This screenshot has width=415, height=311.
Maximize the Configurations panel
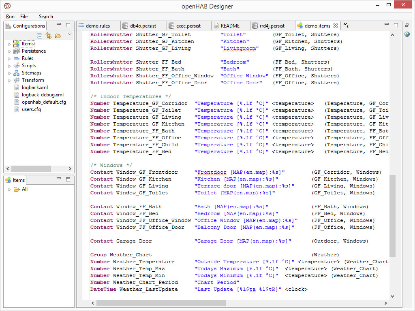tap(68, 25)
